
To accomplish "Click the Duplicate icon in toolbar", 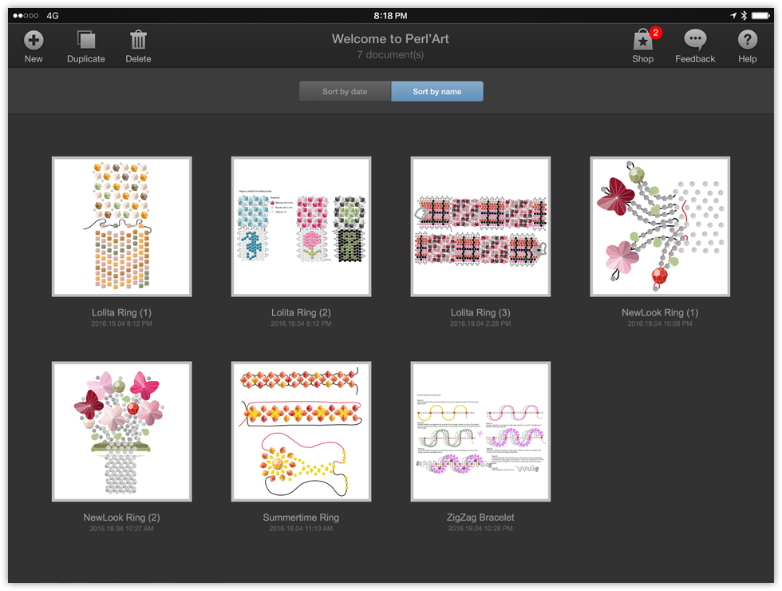I will click(x=86, y=40).
